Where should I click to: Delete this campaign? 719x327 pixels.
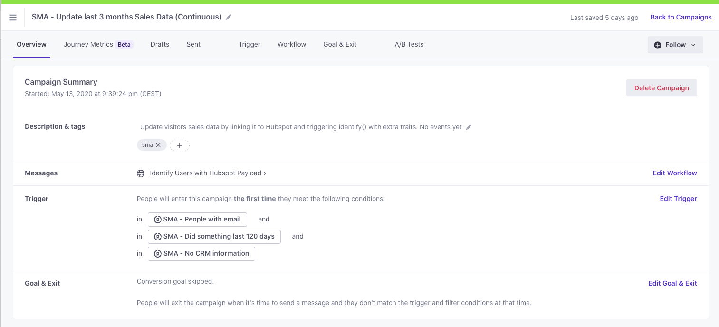click(x=661, y=88)
